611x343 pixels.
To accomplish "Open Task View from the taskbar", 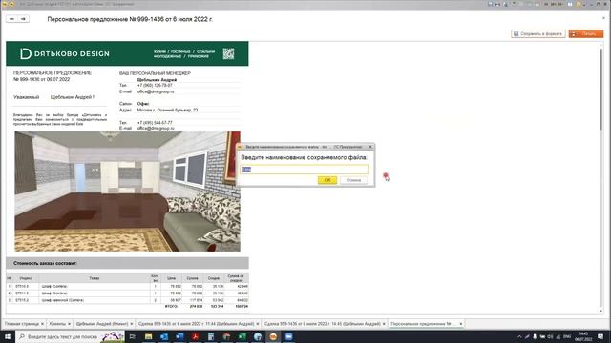I will coord(133,336).
